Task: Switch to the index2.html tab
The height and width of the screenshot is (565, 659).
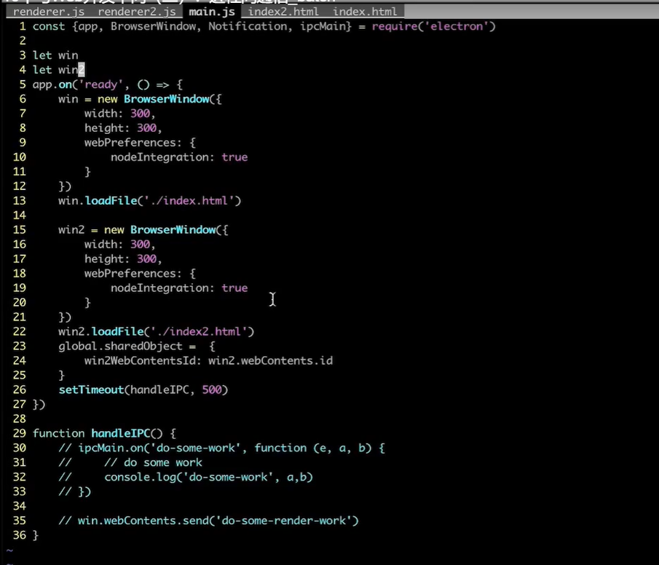Action: tap(283, 12)
